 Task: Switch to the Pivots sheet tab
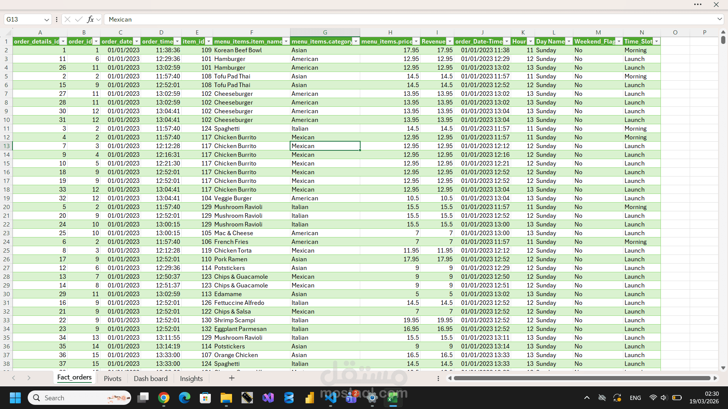coord(113,378)
